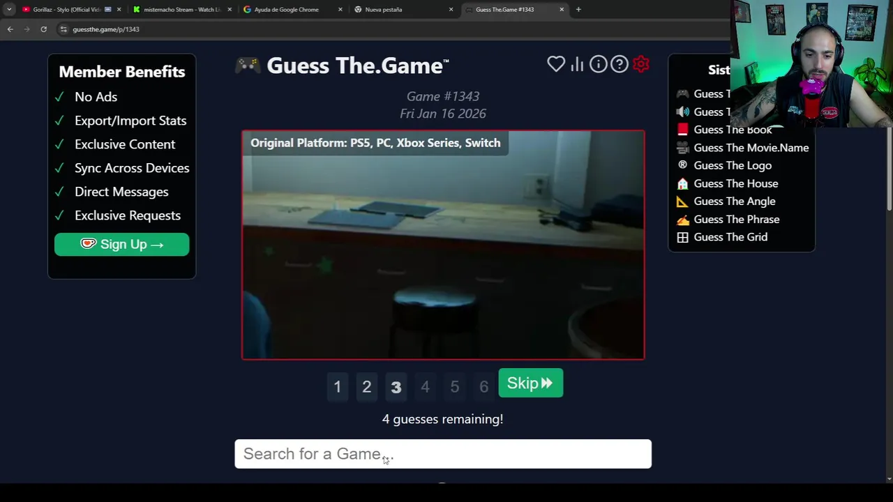Image resolution: width=893 pixels, height=502 pixels.
Task: Open the stats bar chart icon
Action: tap(577, 64)
